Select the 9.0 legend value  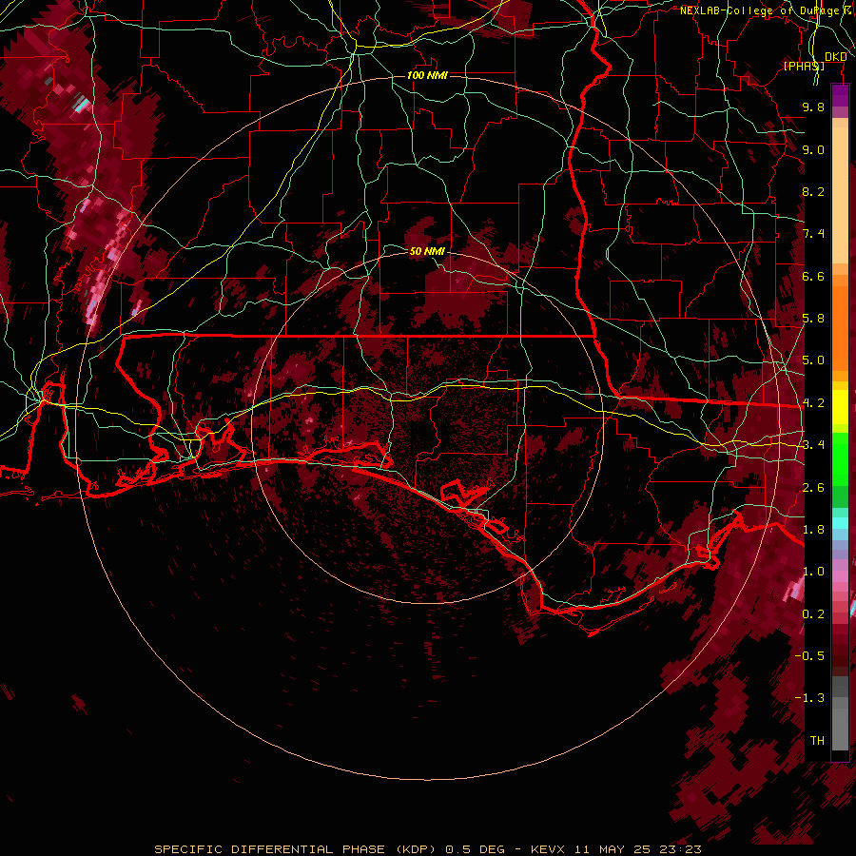(x=813, y=149)
